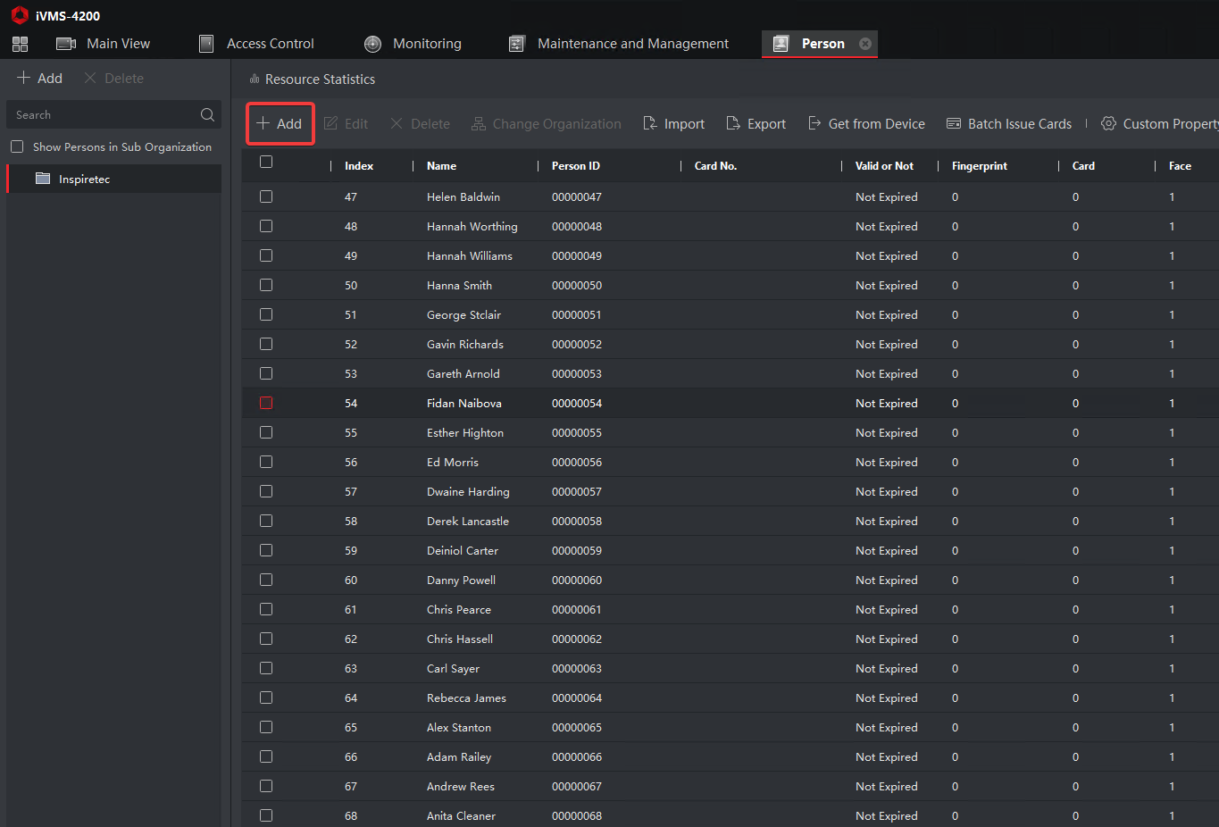Tick checkbox for Helen Baldwin row

[266, 196]
